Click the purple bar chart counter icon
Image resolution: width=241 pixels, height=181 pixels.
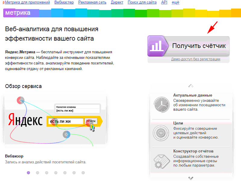coord(155,46)
